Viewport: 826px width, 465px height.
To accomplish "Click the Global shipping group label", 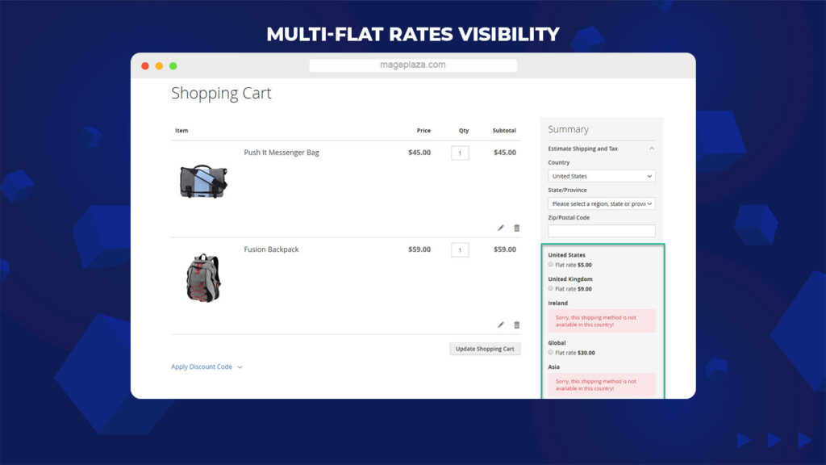I will 557,342.
